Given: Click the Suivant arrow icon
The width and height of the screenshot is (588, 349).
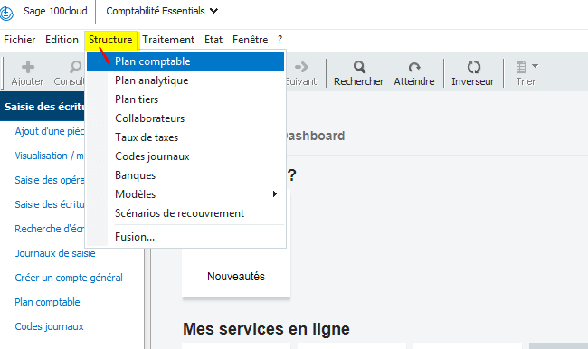Looking at the screenshot, I should point(300,67).
